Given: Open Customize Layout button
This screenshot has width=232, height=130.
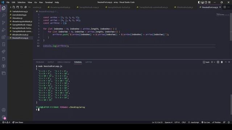Looking at the screenshot, I should (209, 2).
